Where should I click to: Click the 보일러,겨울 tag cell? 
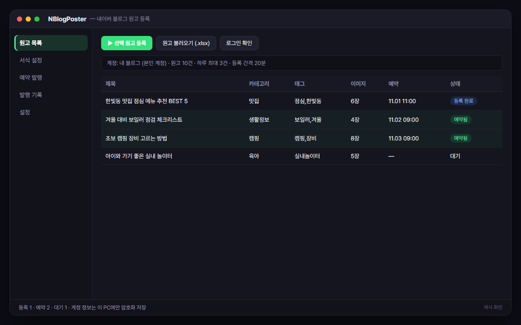308,120
